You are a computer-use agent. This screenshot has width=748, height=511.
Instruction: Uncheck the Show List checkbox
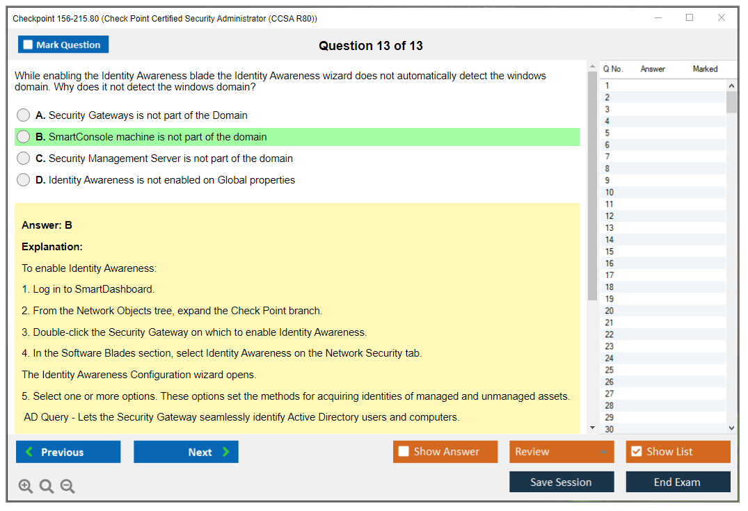tap(636, 452)
